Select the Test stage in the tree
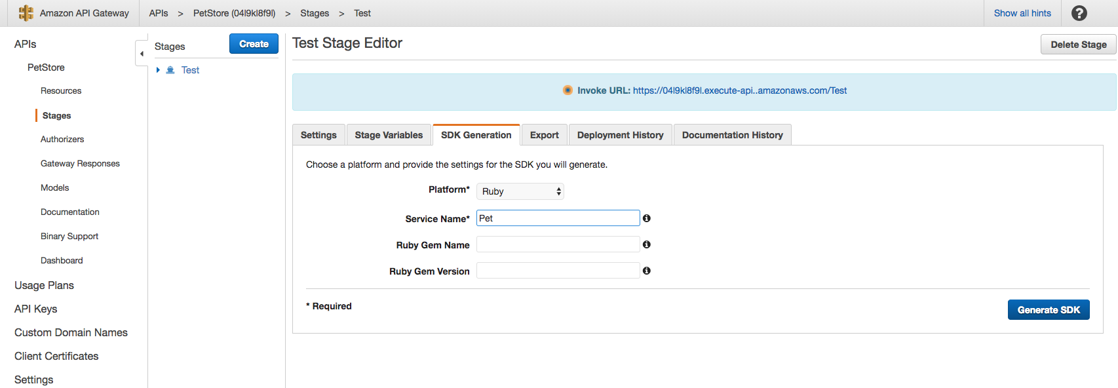The width and height of the screenshot is (1118, 388). click(190, 70)
